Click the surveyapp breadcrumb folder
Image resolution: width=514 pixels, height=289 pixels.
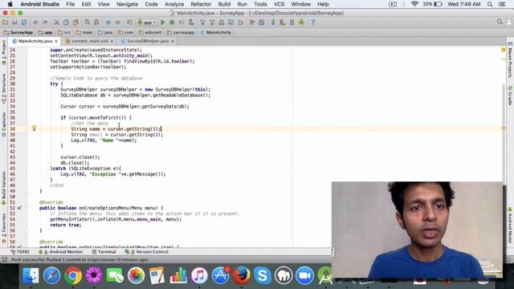coord(181,32)
